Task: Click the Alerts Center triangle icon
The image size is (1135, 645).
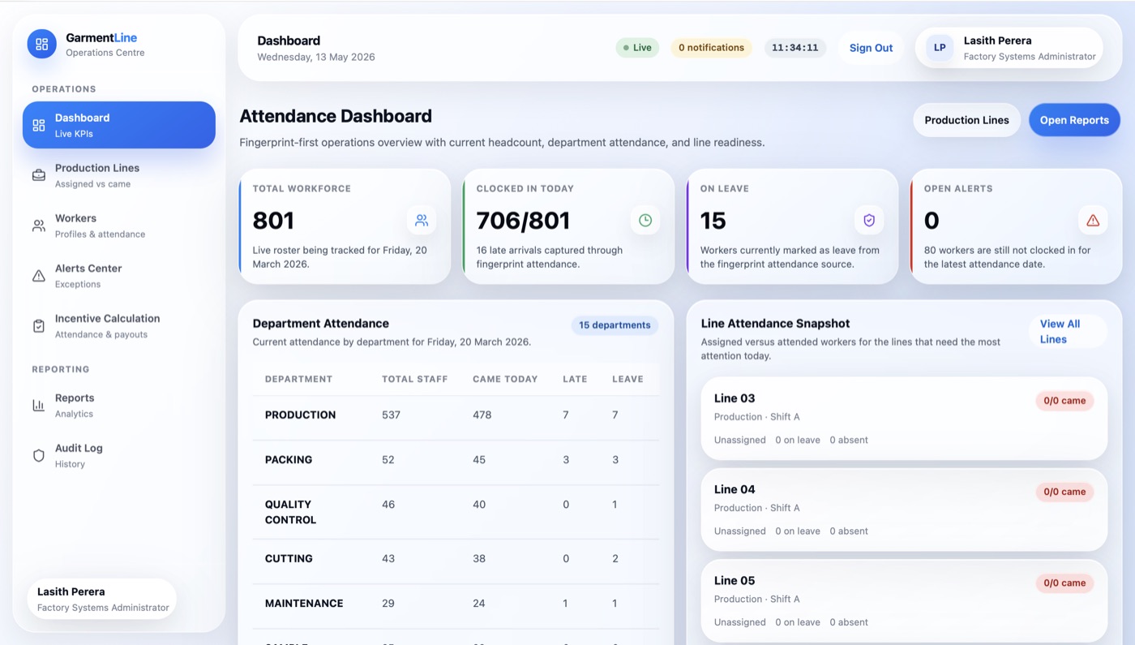Action: click(39, 276)
